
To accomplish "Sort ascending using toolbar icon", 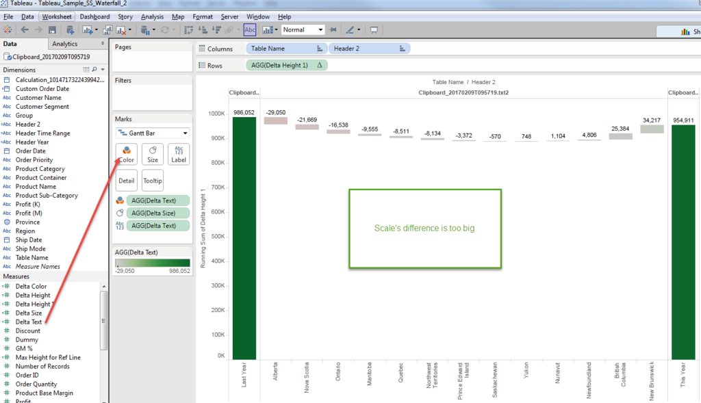I will 203,30.
